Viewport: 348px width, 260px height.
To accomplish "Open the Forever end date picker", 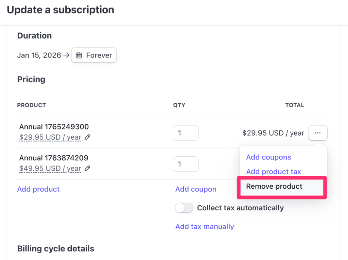I will coord(94,55).
